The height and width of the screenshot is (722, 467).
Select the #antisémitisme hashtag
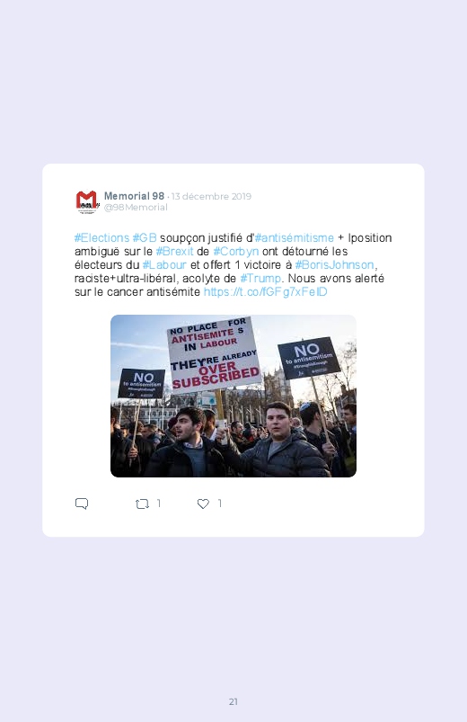[x=294, y=238]
